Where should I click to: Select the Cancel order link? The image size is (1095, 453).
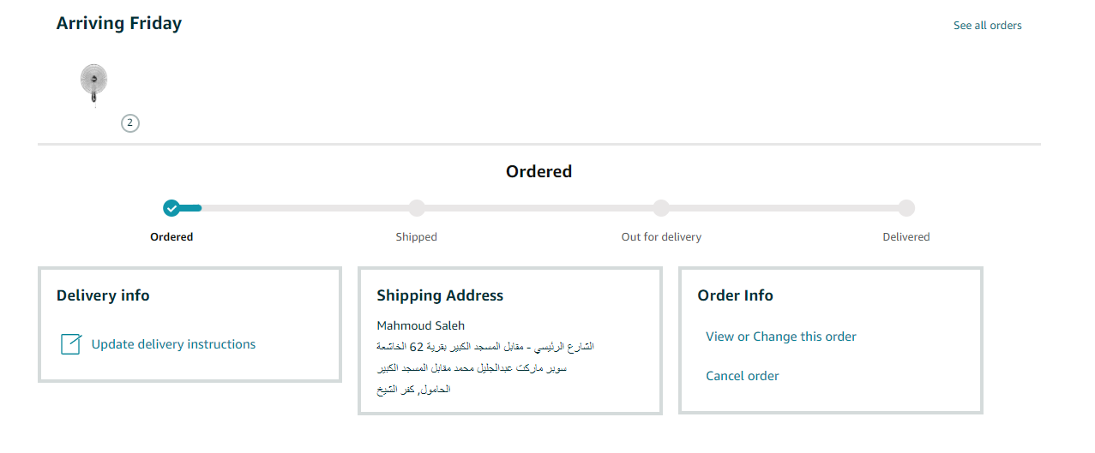742,376
